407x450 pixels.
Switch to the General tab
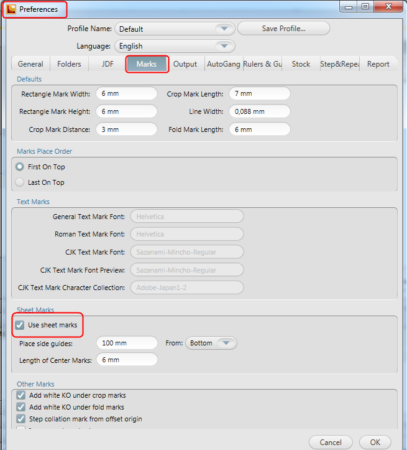(x=30, y=64)
